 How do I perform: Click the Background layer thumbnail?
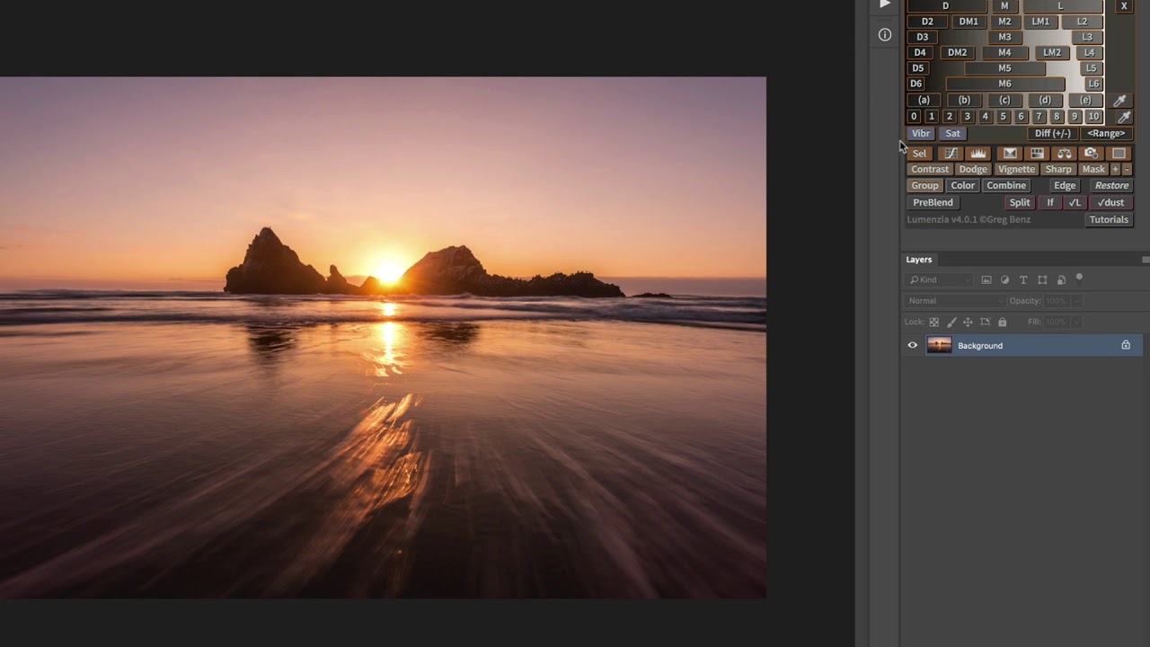coord(939,345)
